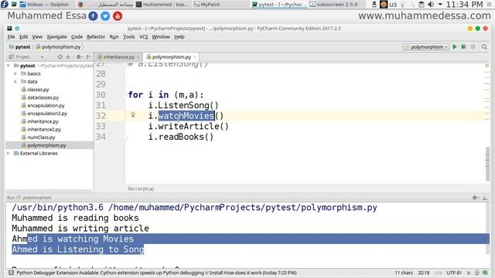Expand the system tray hidden icons arrow
Screen dimensions: 495x278
440,5
